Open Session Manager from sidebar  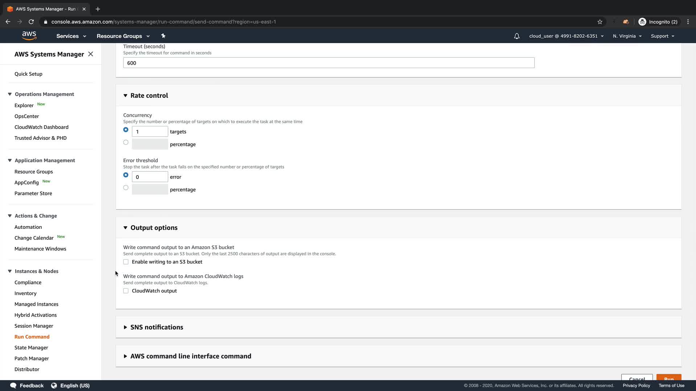[34, 326]
